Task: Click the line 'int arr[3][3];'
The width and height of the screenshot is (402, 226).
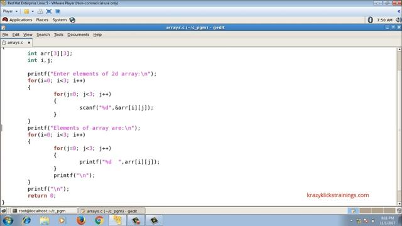Action: pos(50,53)
